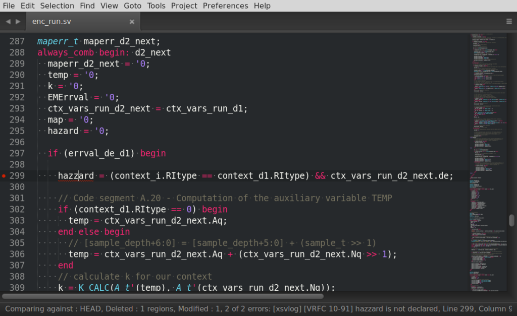Open the tab list dropdown icon

coord(509,22)
